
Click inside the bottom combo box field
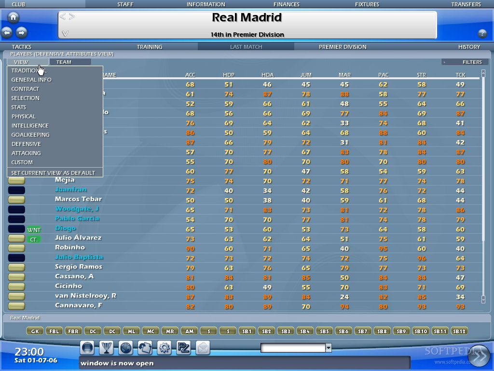[x=293, y=348]
